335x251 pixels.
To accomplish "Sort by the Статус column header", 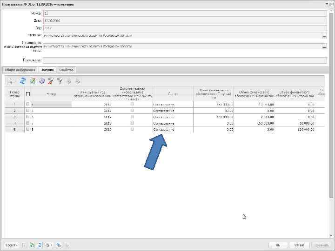I will (173, 94).
